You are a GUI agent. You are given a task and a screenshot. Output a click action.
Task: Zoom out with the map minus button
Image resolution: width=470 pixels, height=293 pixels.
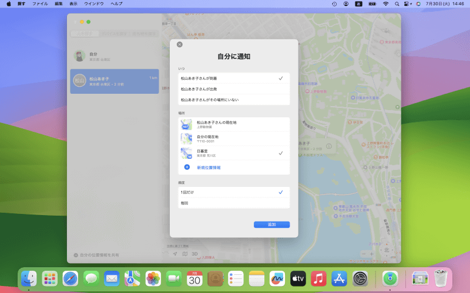point(364,254)
